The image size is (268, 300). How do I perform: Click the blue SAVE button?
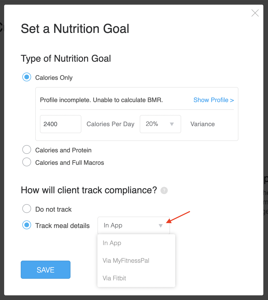(46, 270)
